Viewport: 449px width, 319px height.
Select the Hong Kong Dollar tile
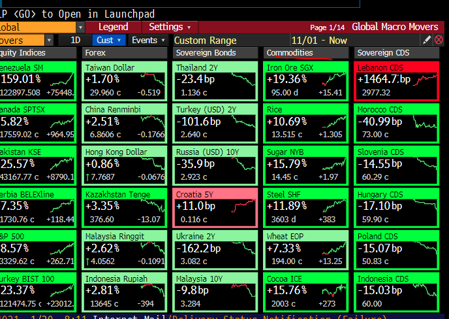(x=124, y=165)
